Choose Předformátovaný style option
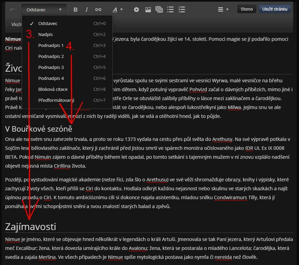 coord(56,100)
